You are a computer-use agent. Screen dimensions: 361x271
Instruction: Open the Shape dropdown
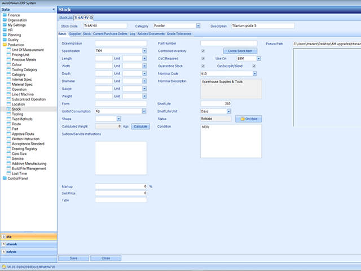[118, 119]
